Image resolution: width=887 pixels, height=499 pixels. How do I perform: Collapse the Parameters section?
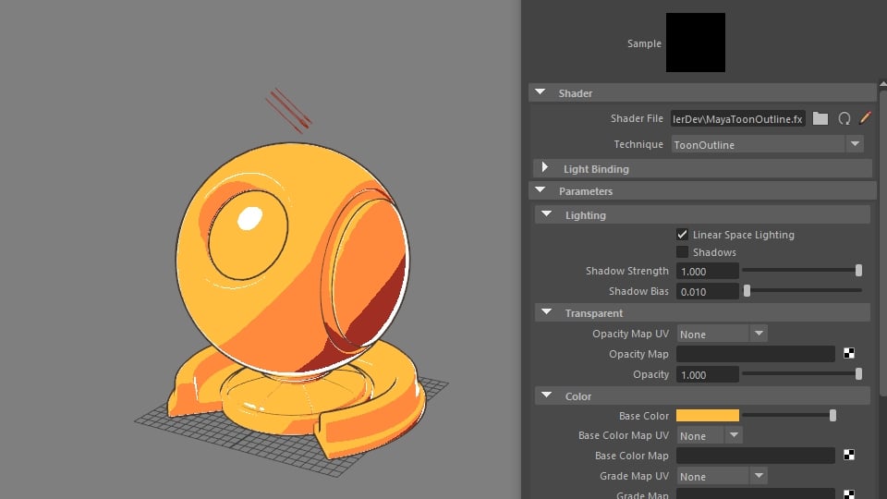pyautogui.click(x=541, y=190)
